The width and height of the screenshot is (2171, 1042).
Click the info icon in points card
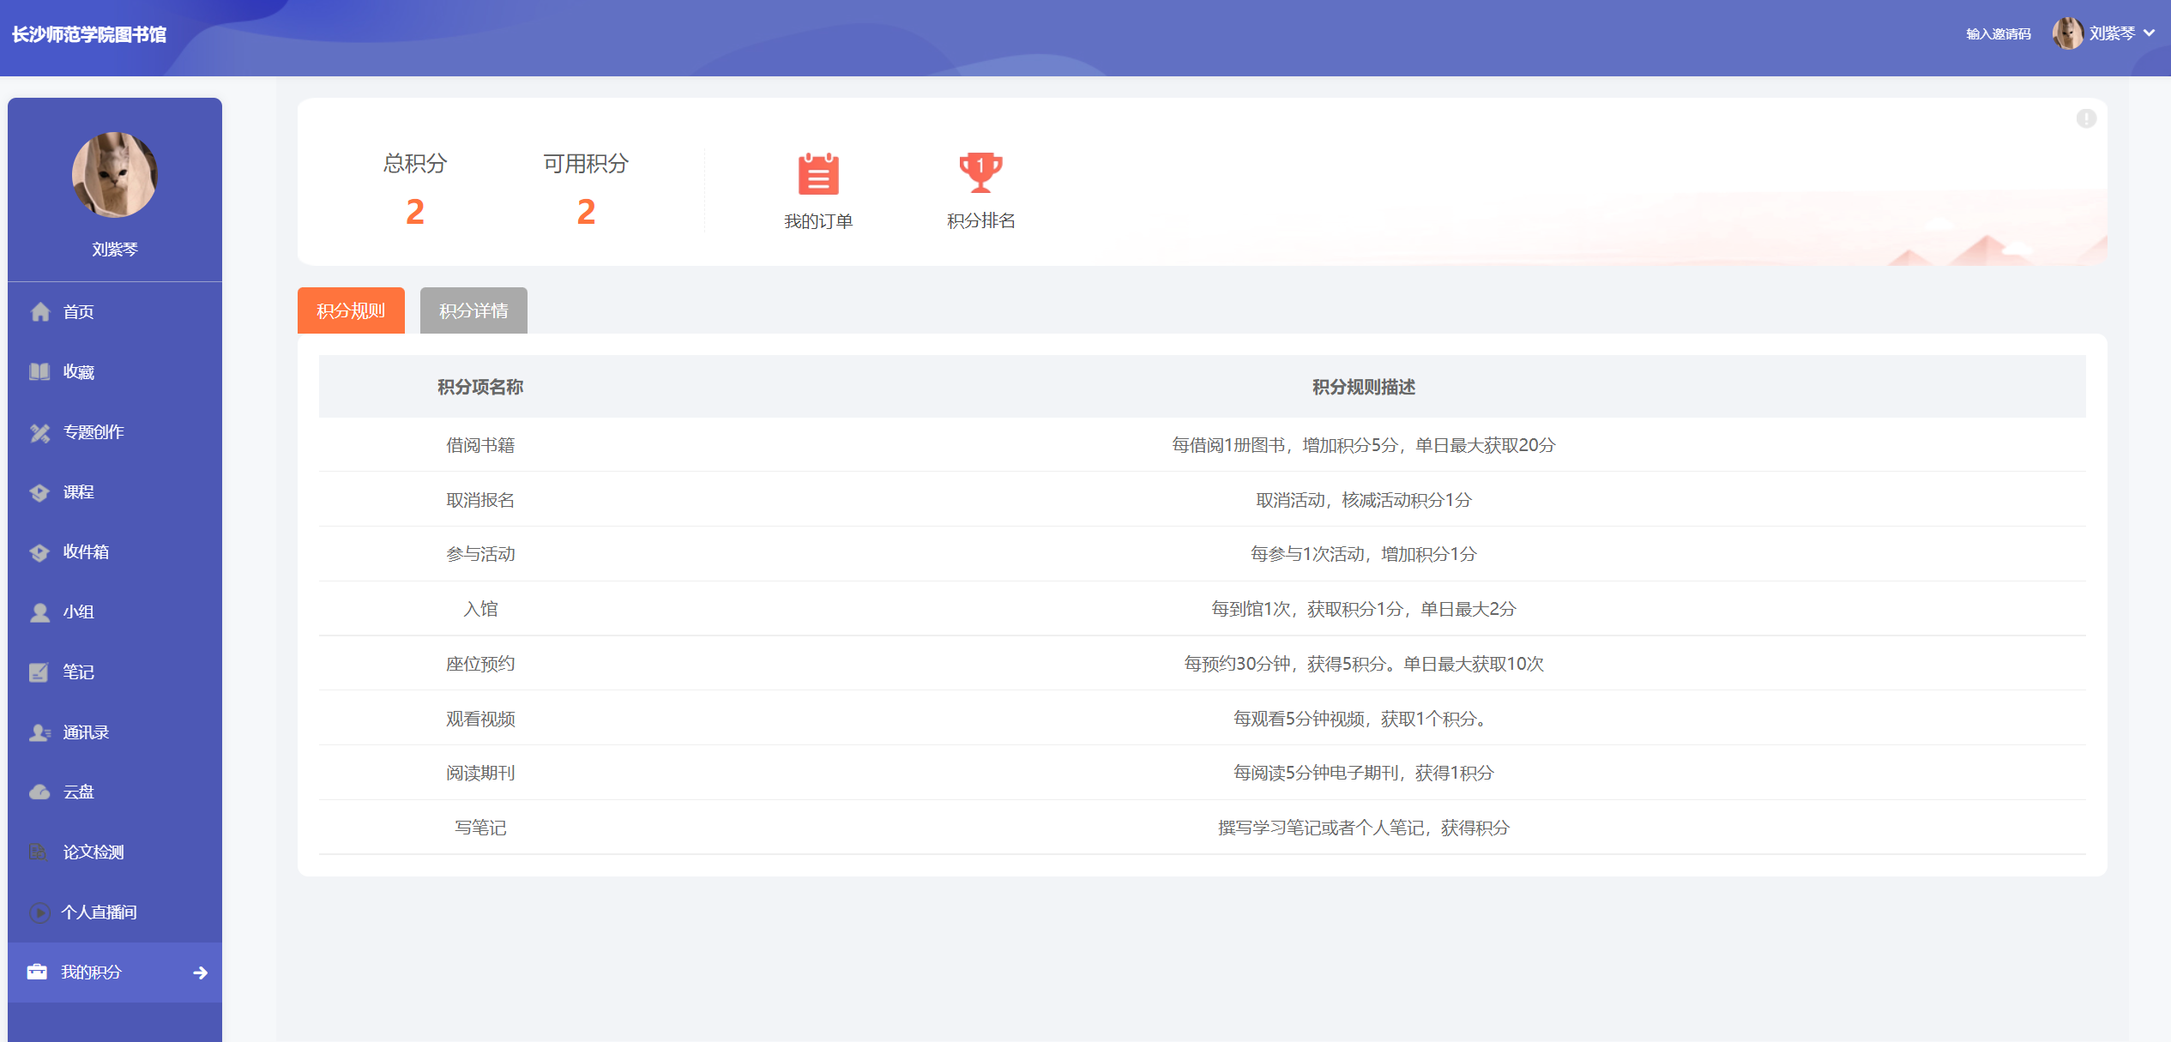[x=2086, y=118]
